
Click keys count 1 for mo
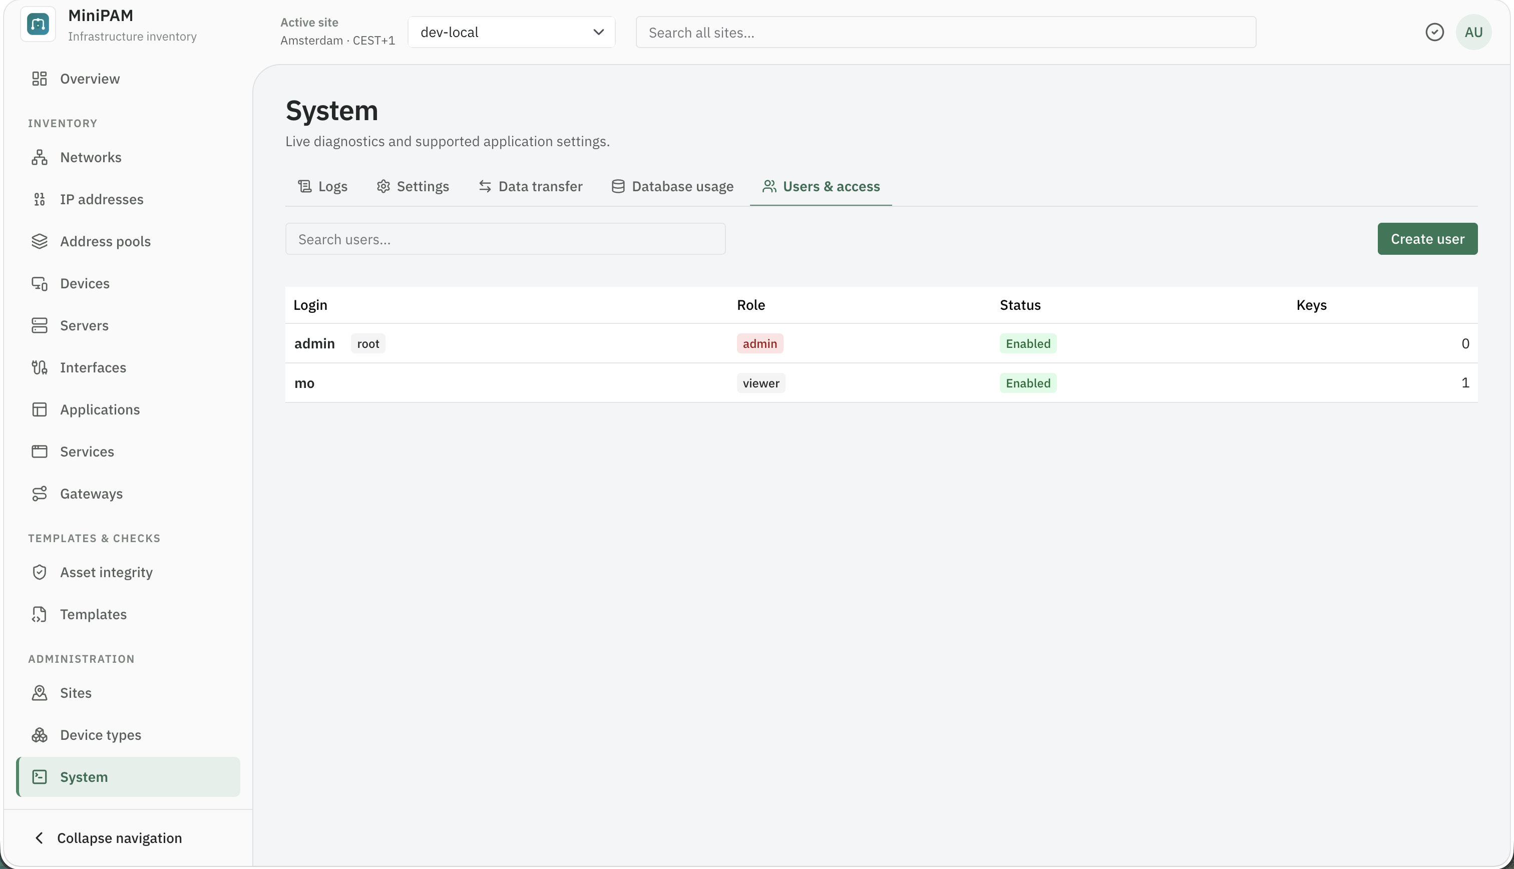pyautogui.click(x=1465, y=383)
